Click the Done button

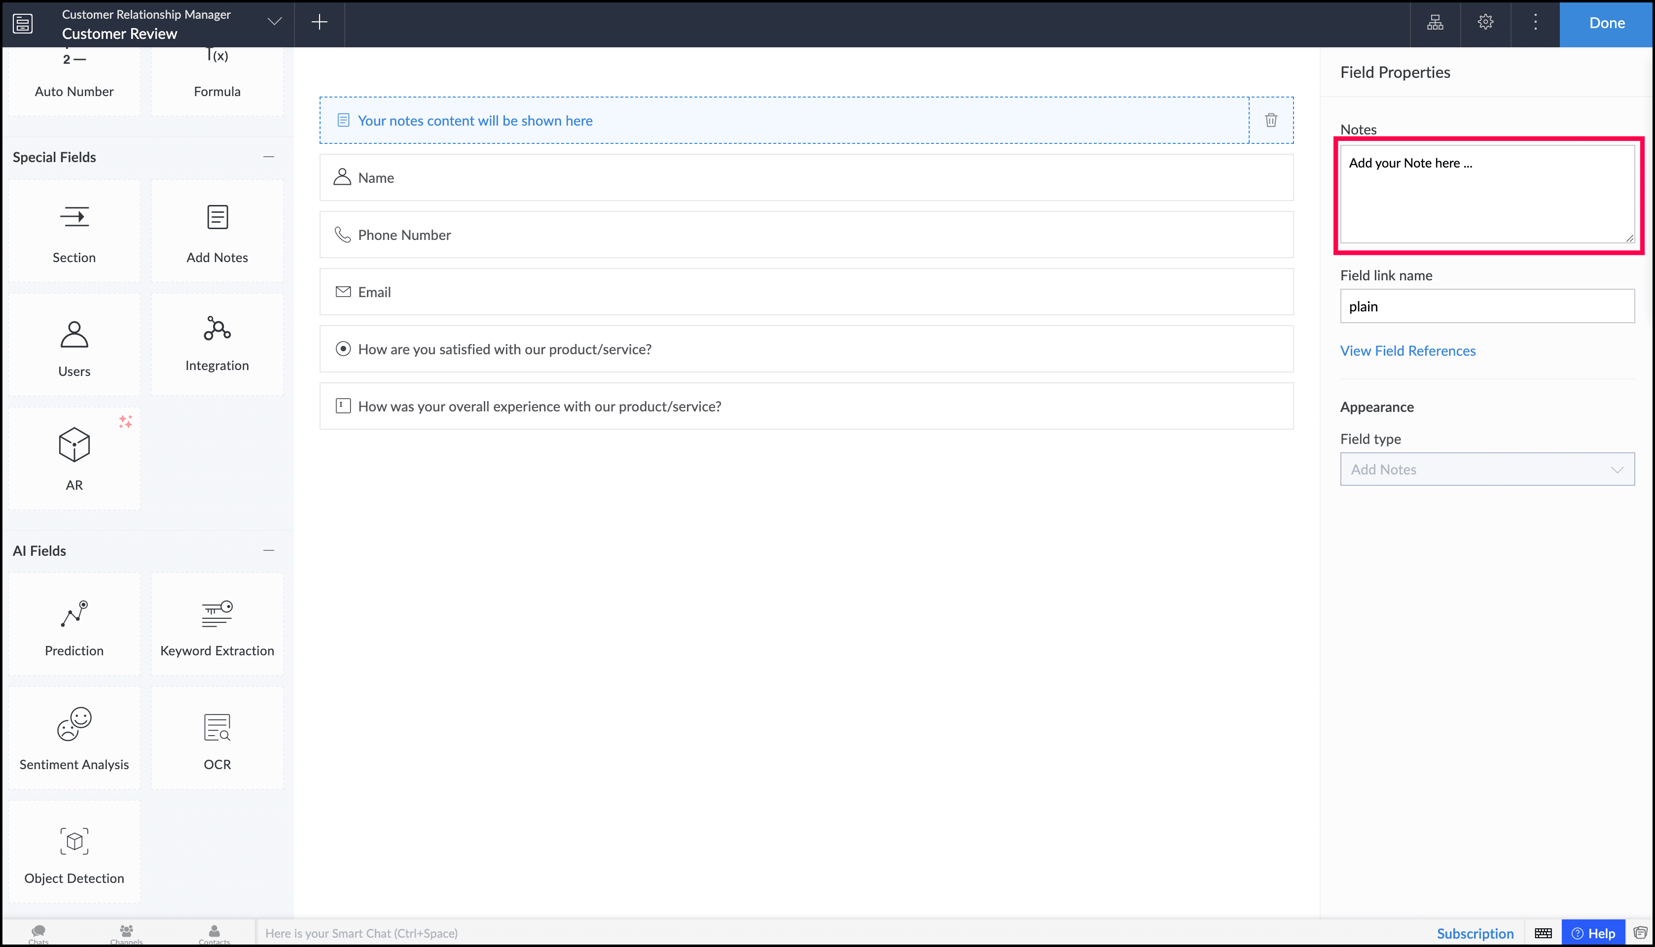tap(1606, 24)
